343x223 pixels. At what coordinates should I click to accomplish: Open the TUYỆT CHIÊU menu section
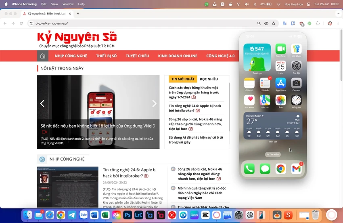pos(137,56)
